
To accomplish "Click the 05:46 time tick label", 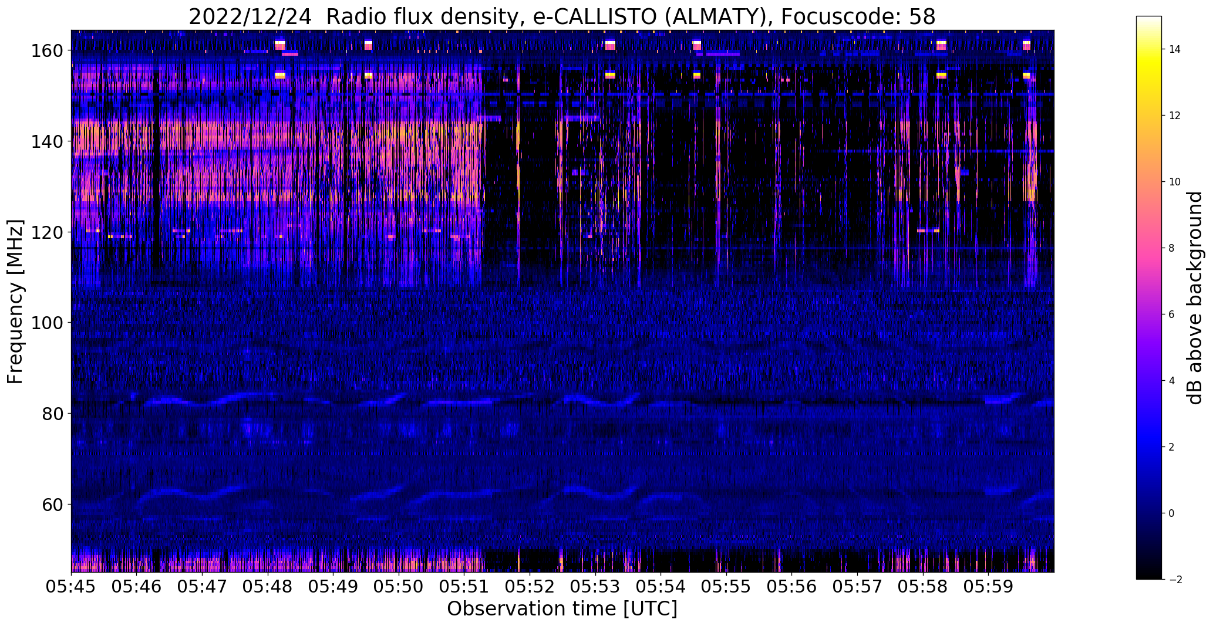I will pyautogui.click(x=137, y=587).
